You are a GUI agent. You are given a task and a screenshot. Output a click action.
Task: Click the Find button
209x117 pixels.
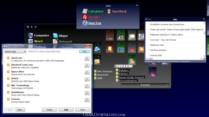(x=85, y=52)
